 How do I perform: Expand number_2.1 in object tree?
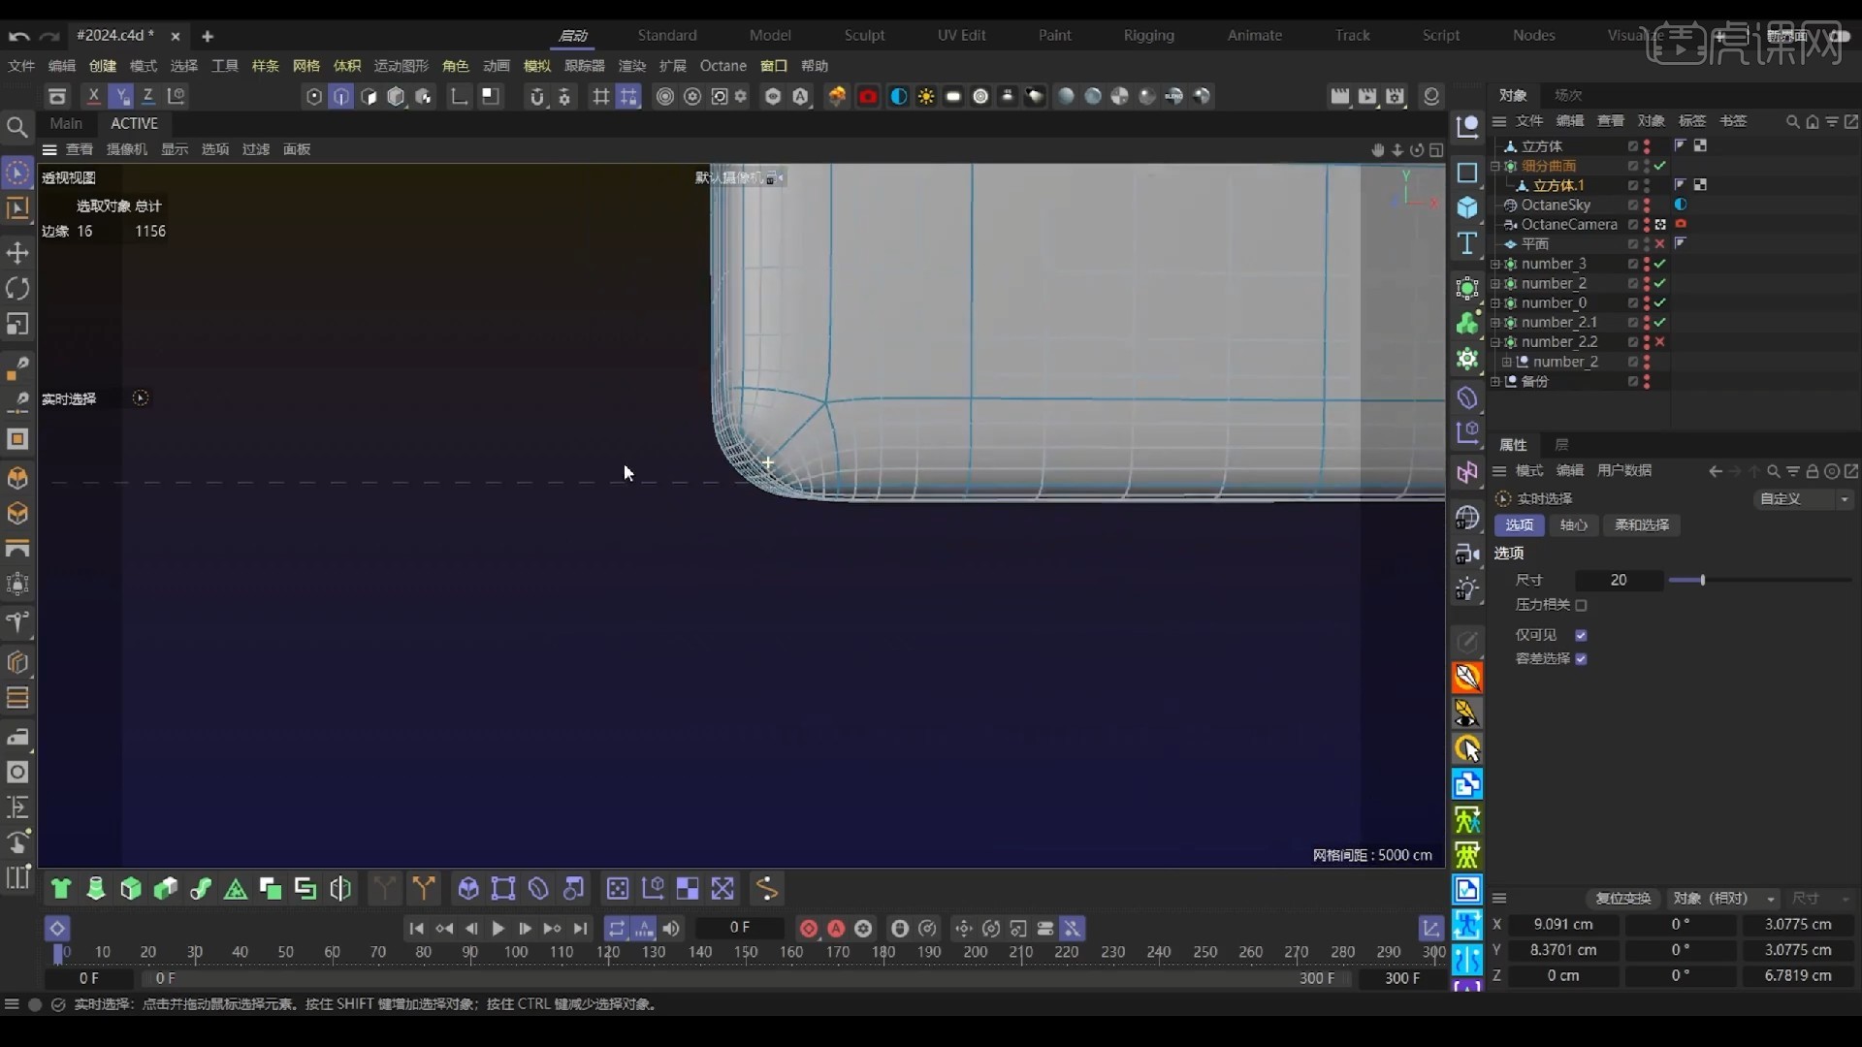1495,323
